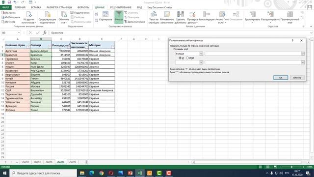Image resolution: width=314 pixels, height=177 pixels.
Task: Click Дополнительно advanced filter icon
Action: pos(134,22)
